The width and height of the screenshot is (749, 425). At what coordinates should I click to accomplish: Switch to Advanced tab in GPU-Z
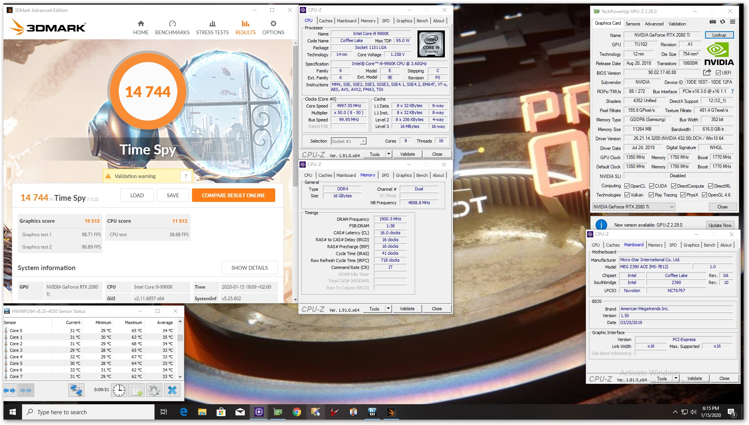(654, 24)
